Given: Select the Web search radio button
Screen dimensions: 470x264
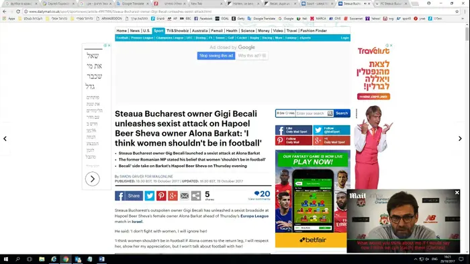Looking at the screenshot, I should point(287,113).
